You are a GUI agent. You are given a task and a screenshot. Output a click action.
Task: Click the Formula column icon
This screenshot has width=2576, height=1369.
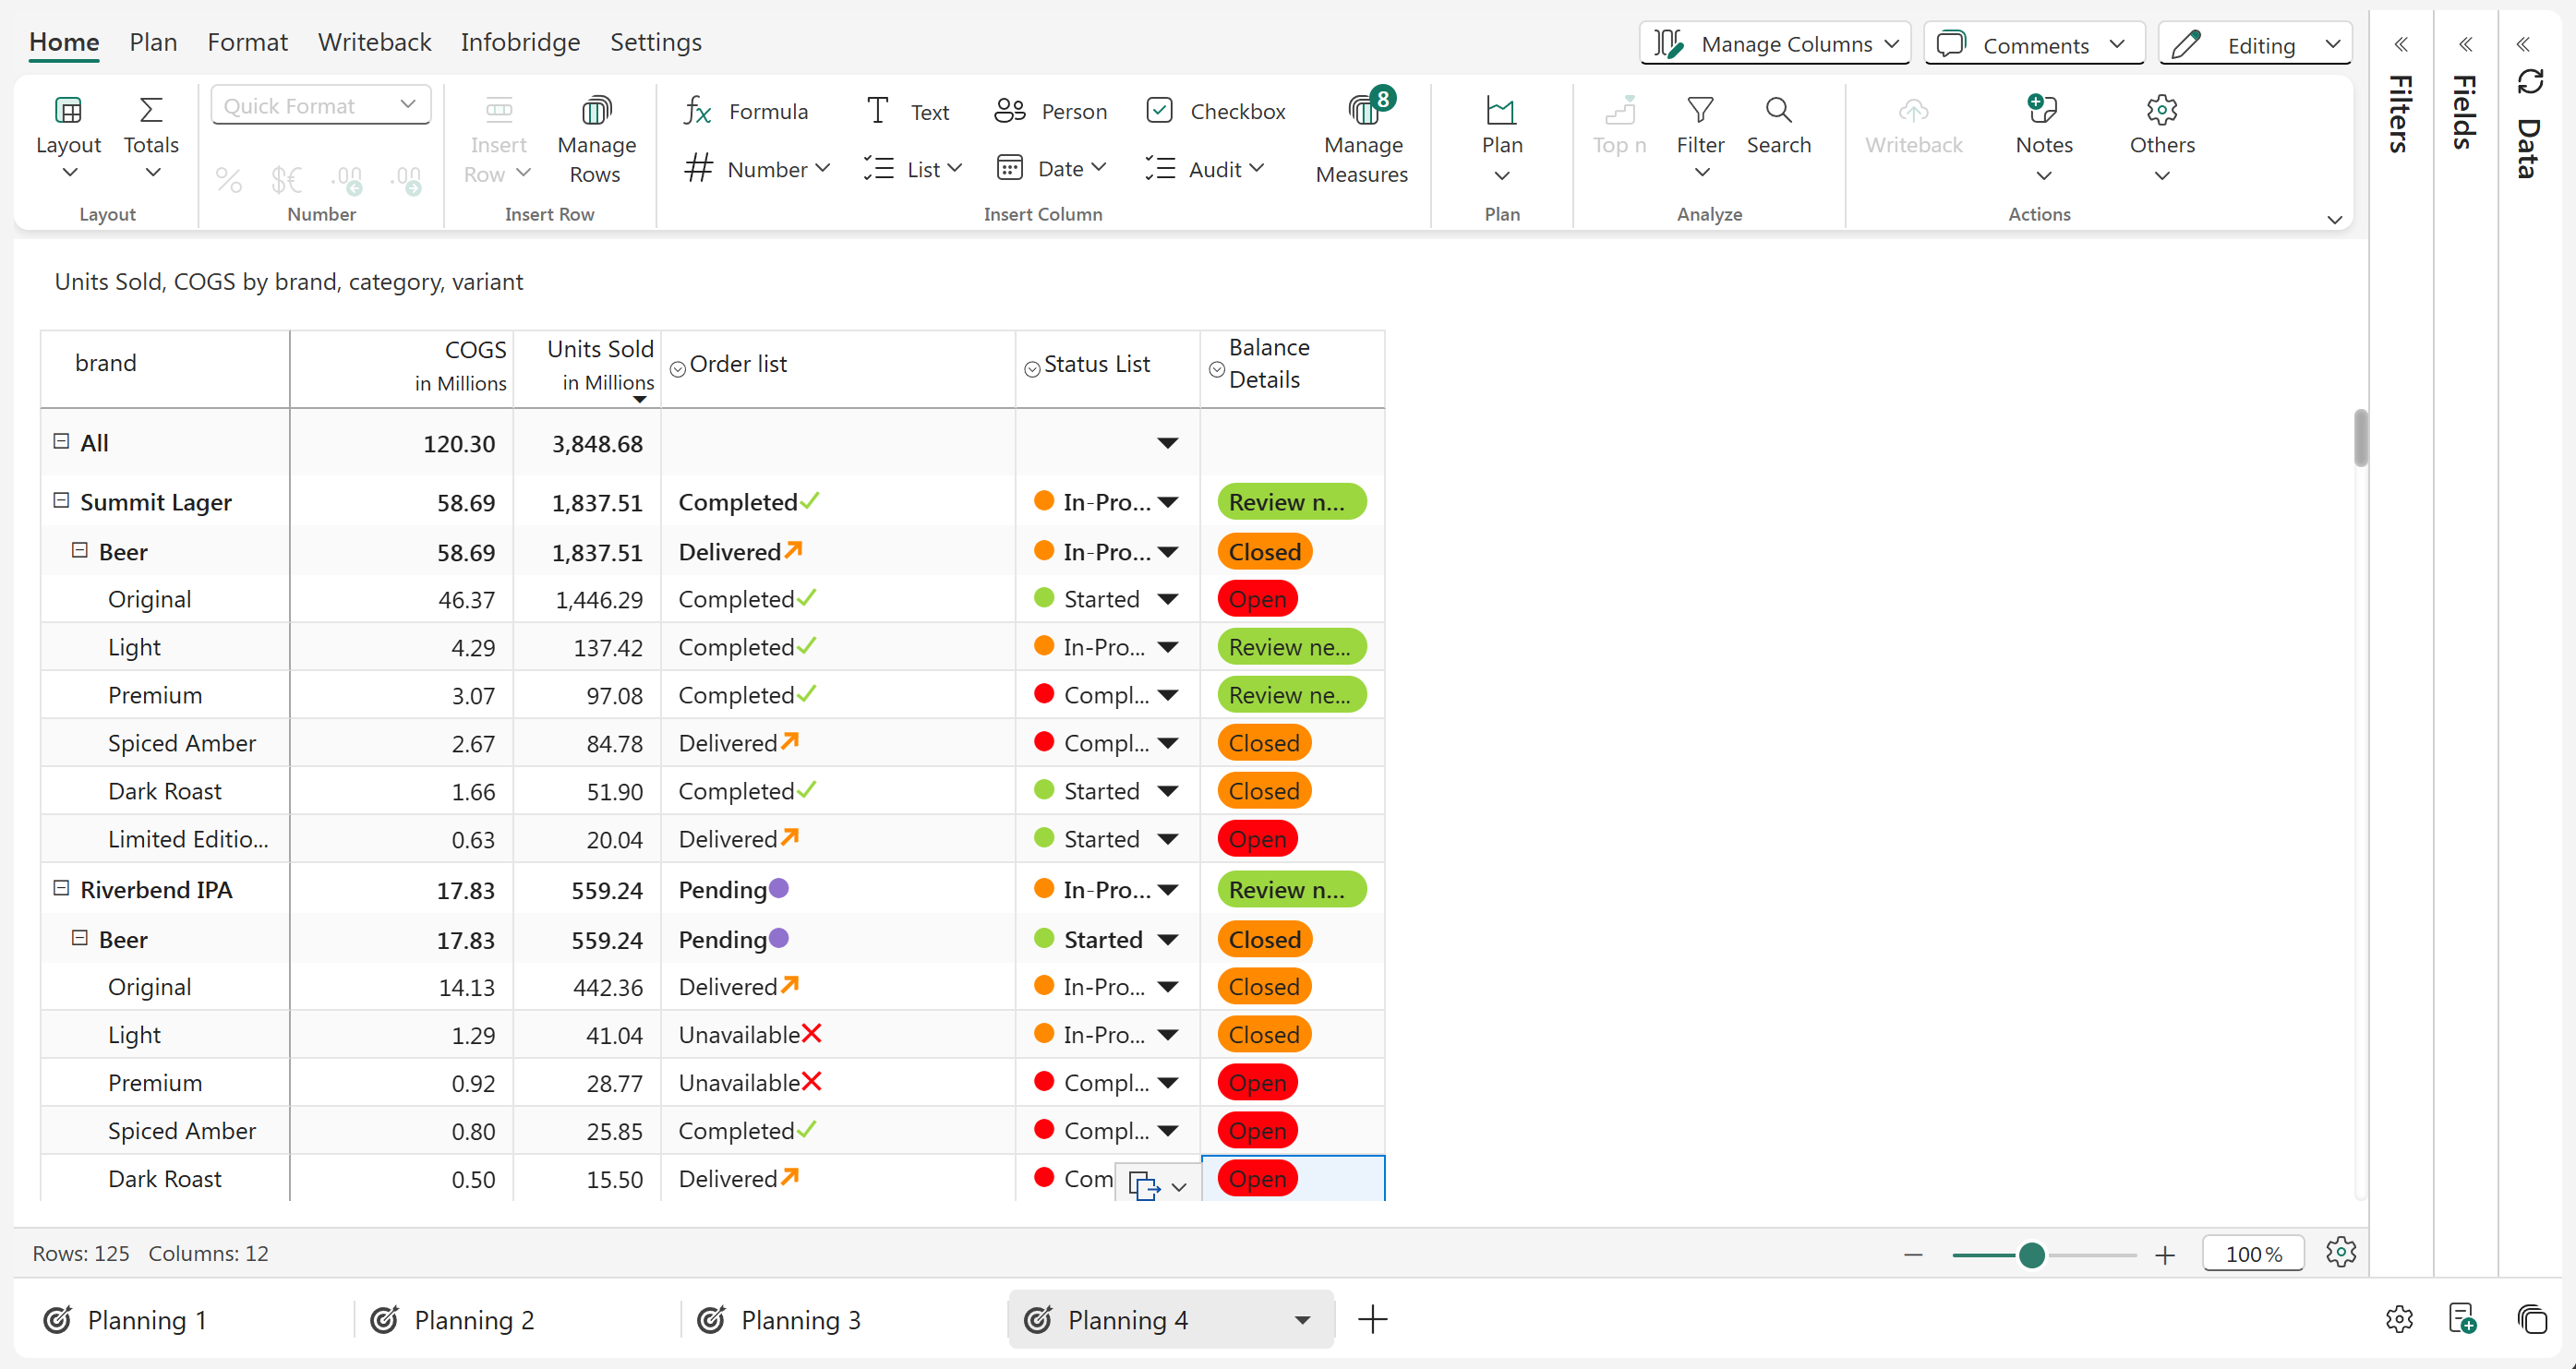(697, 111)
